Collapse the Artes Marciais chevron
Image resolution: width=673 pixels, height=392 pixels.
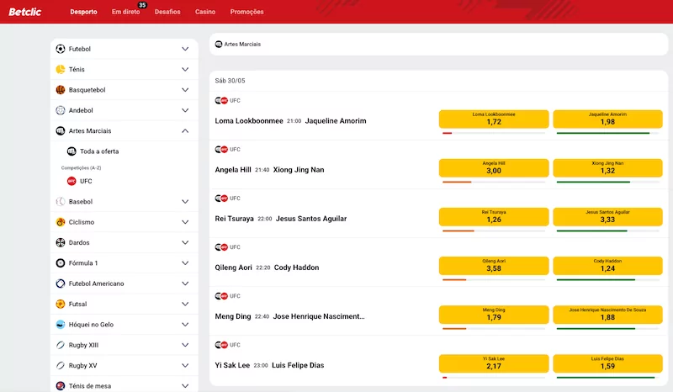pyautogui.click(x=185, y=130)
